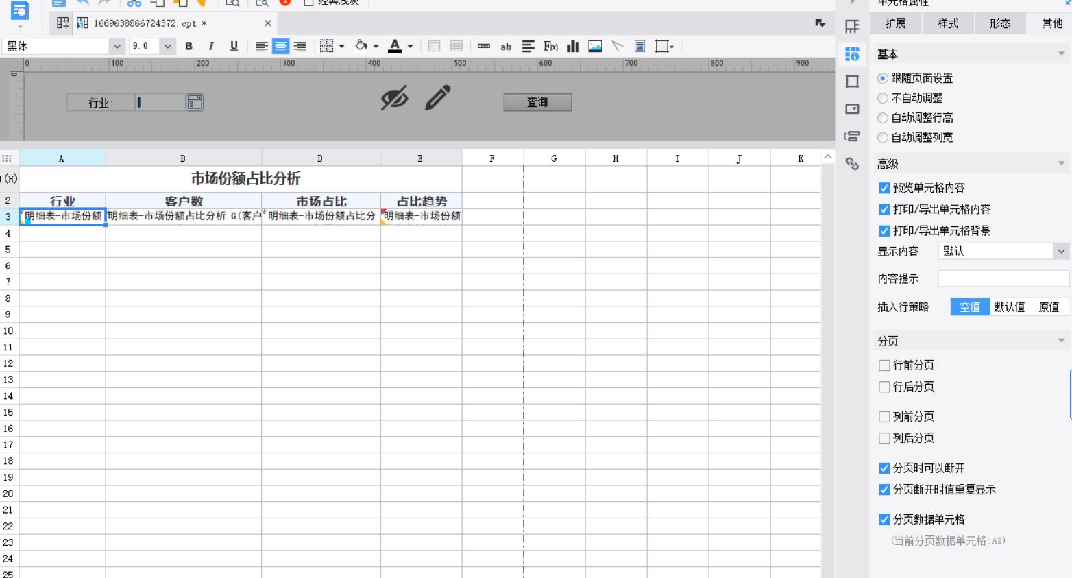Select the 不自动调整 radio option
Screen dimensions: 1072x578
coord(883,98)
